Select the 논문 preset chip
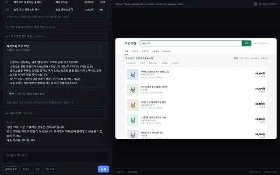The height and width of the screenshot is (175, 280). 37,169
